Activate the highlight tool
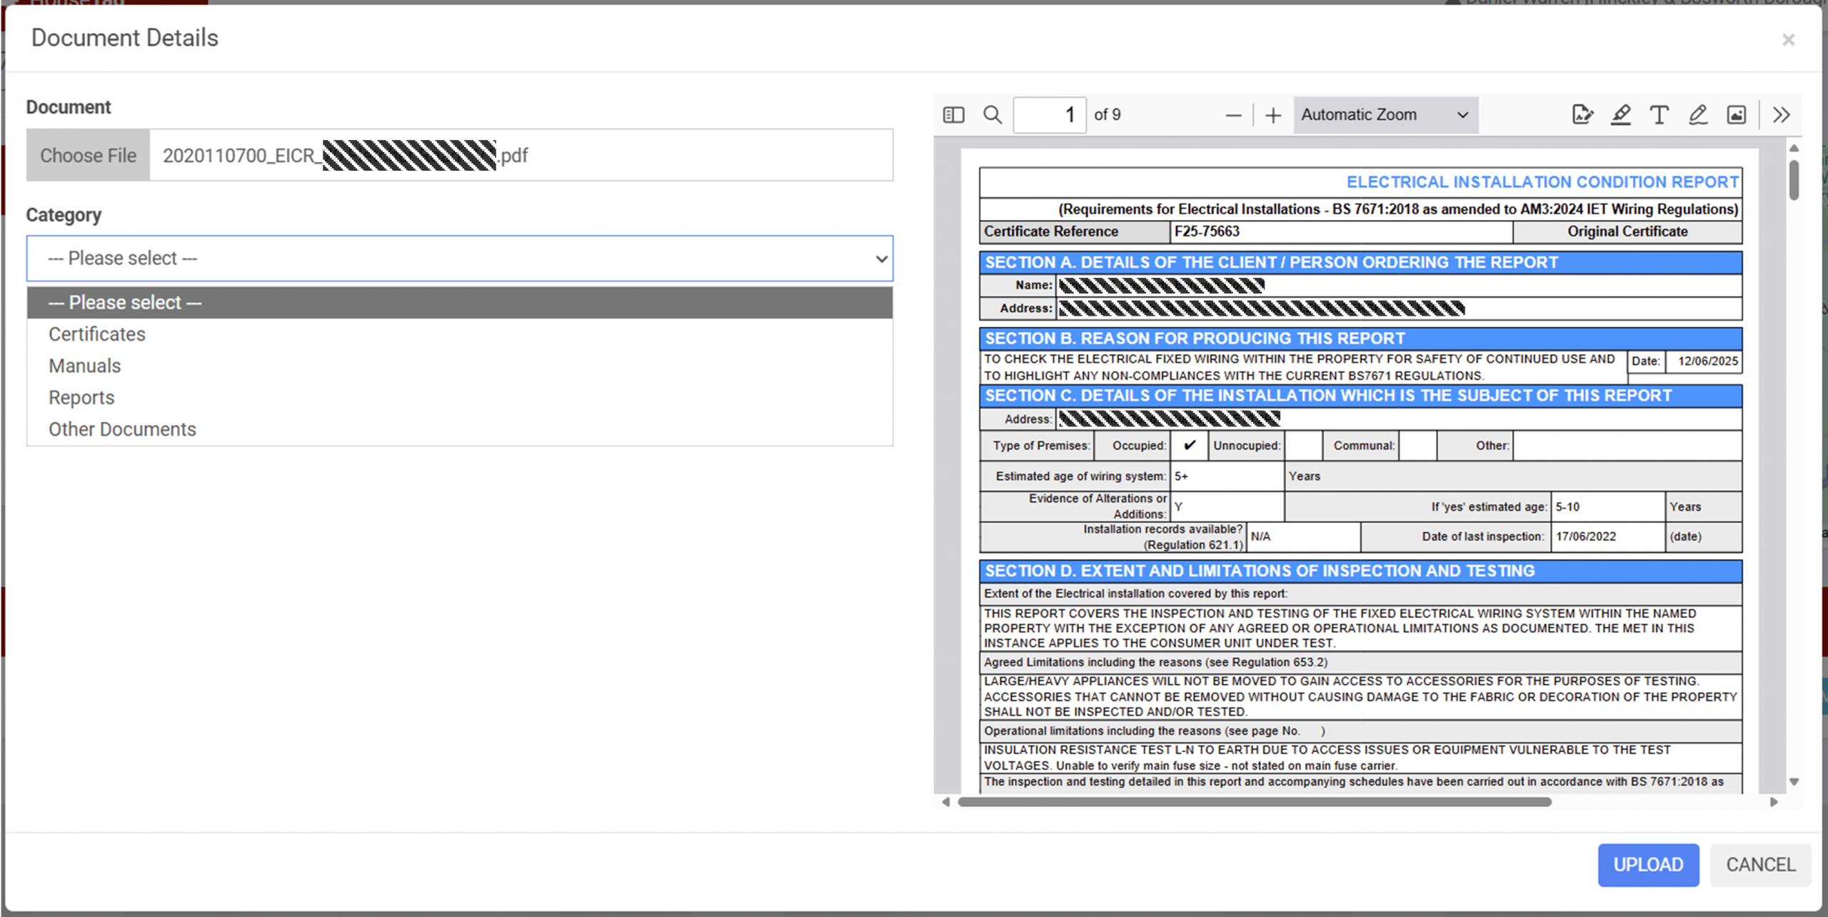The width and height of the screenshot is (1828, 917). click(x=1620, y=115)
